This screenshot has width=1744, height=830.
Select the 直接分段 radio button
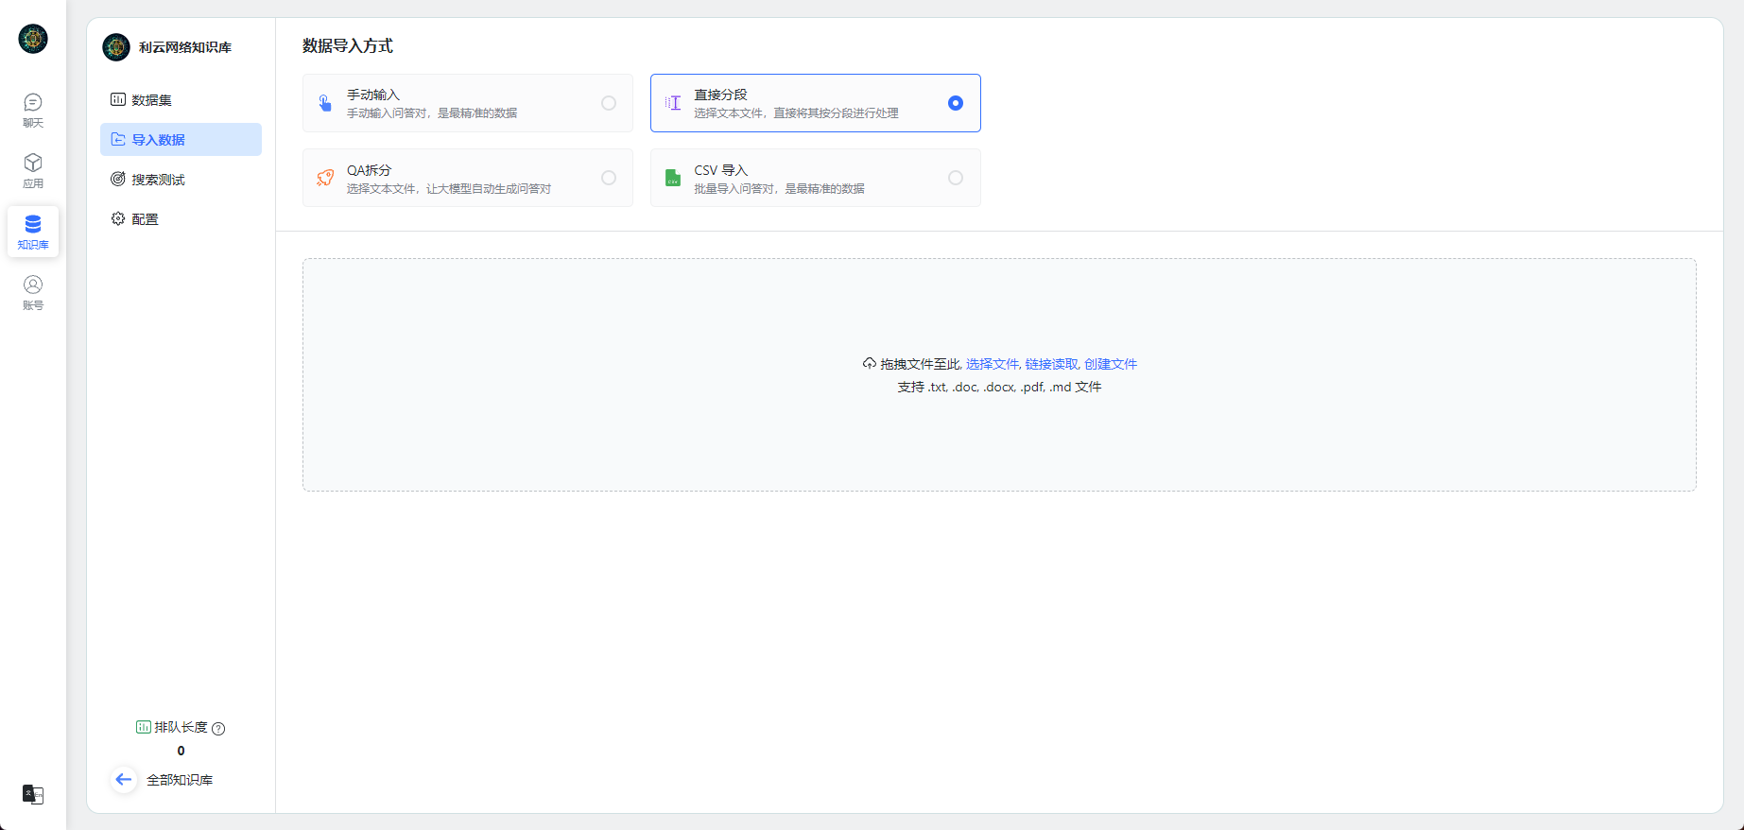956,103
